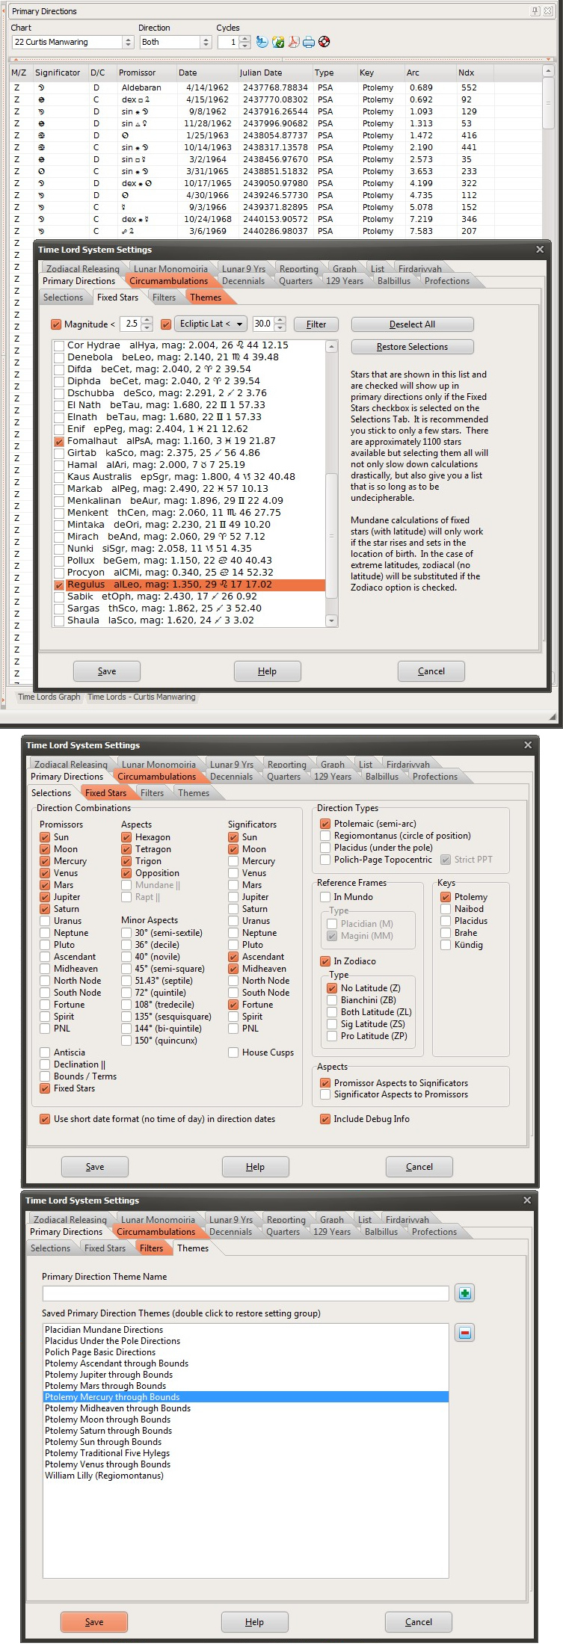Export directions using the PDF icon

pos(294,42)
